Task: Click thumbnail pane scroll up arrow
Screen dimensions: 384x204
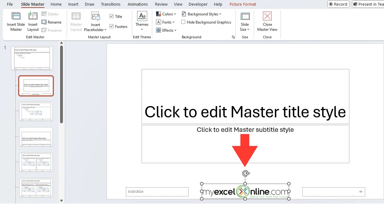Action: point(61,43)
